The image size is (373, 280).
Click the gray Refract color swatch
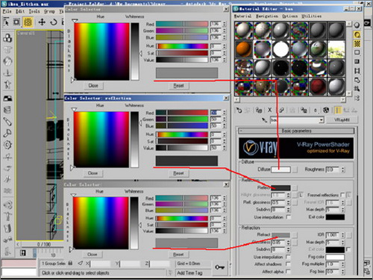click(x=280, y=235)
